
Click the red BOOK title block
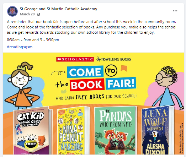[x=87, y=85]
